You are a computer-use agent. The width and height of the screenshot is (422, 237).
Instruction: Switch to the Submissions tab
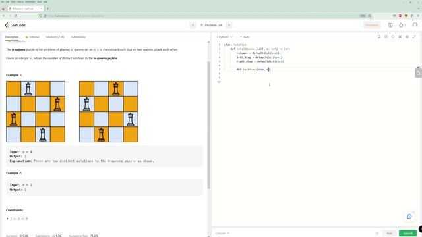[78, 37]
